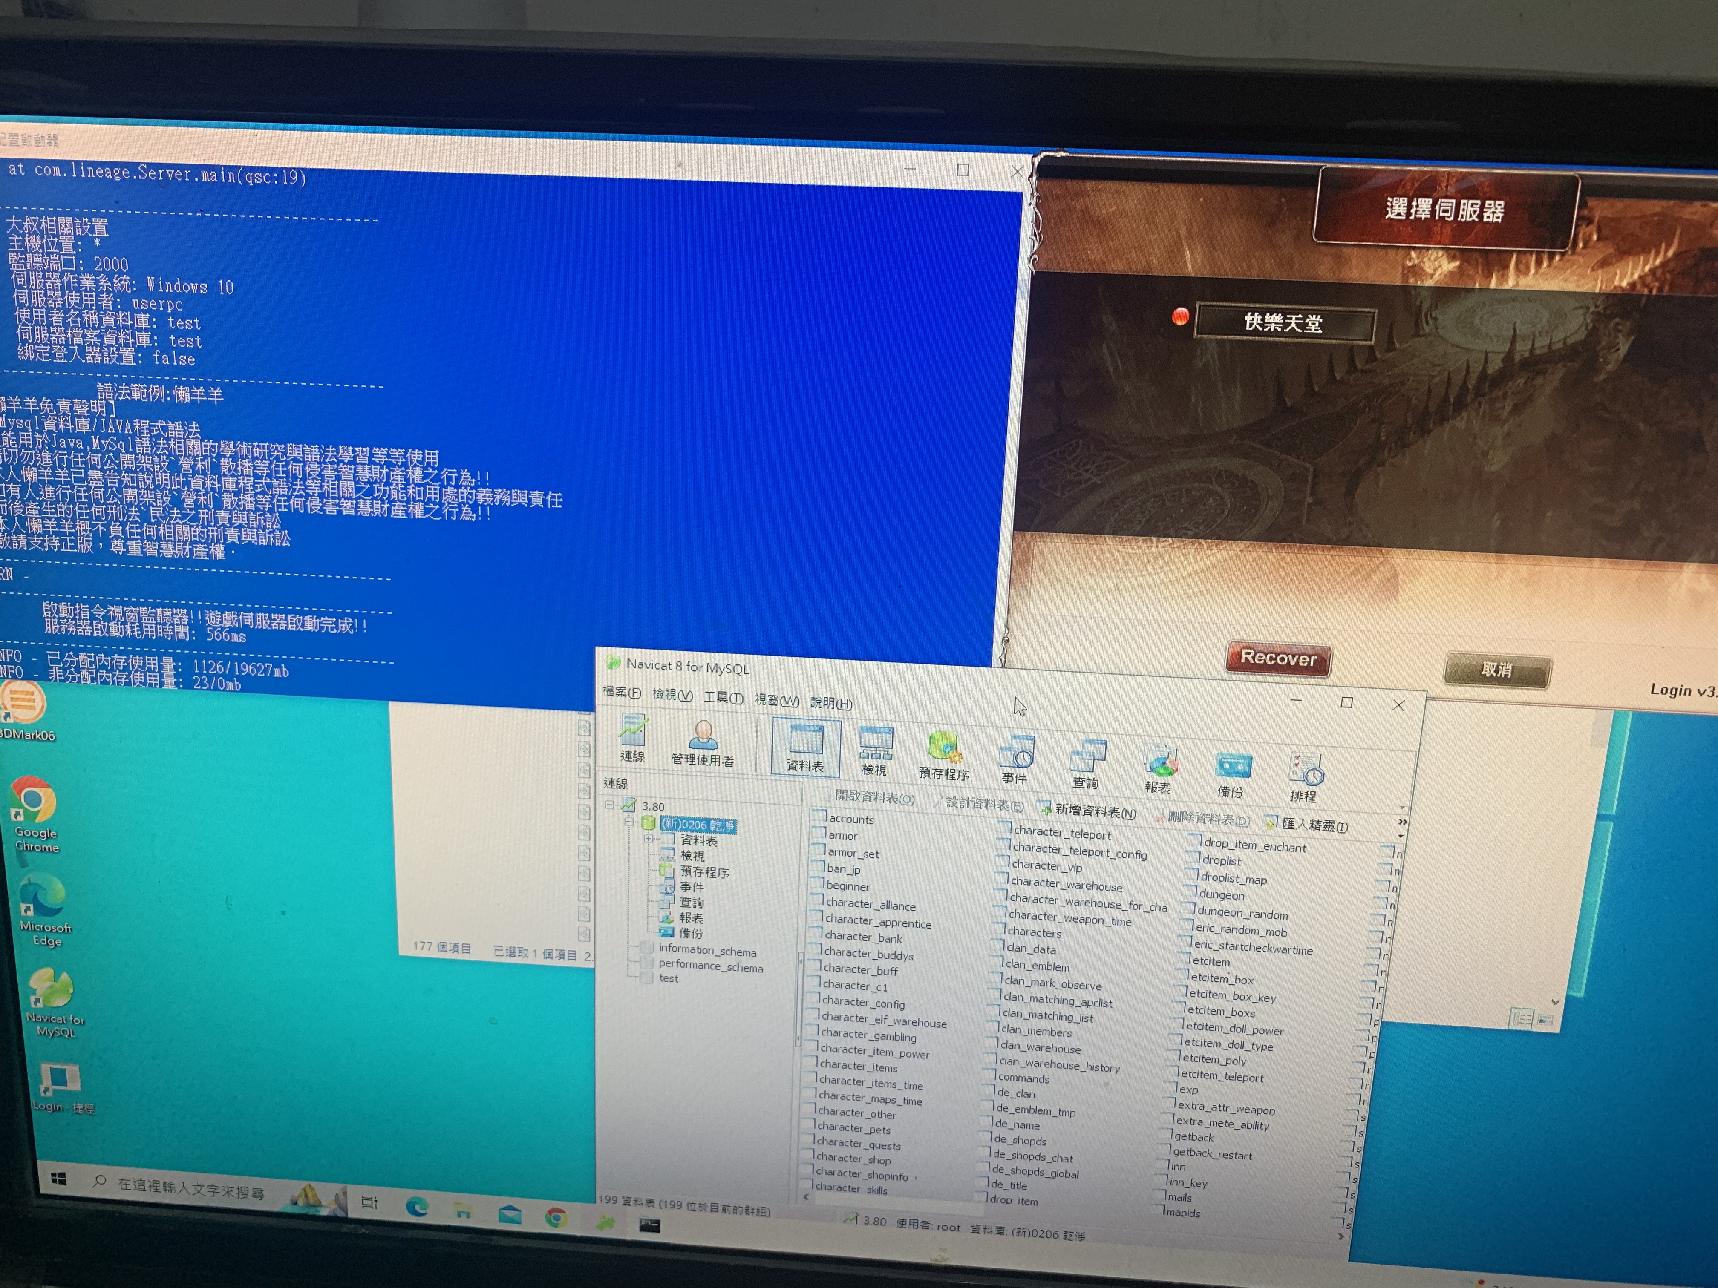This screenshot has width=1718, height=1288.
Task: Open the 檢視(V) menu in Navicat
Action: pyautogui.click(x=672, y=695)
